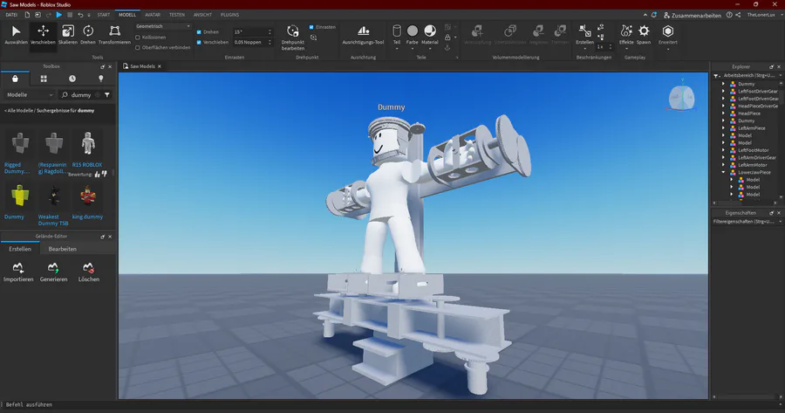Image resolution: width=785 pixels, height=413 pixels.
Task: Click Importieren in the terrain editor
Action: point(18,272)
